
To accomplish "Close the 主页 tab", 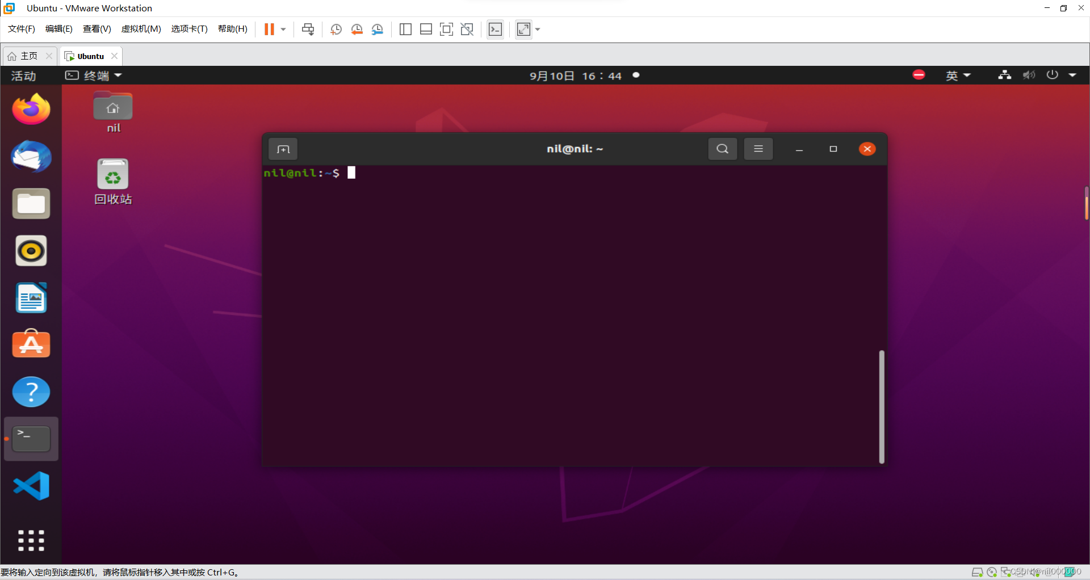I will pyautogui.click(x=49, y=56).
